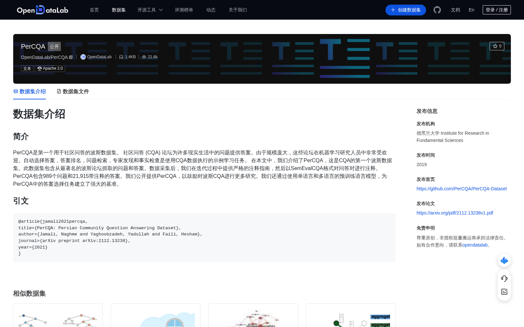
Task: Open the GitHub icon link
Action: (x=437, y=10)
